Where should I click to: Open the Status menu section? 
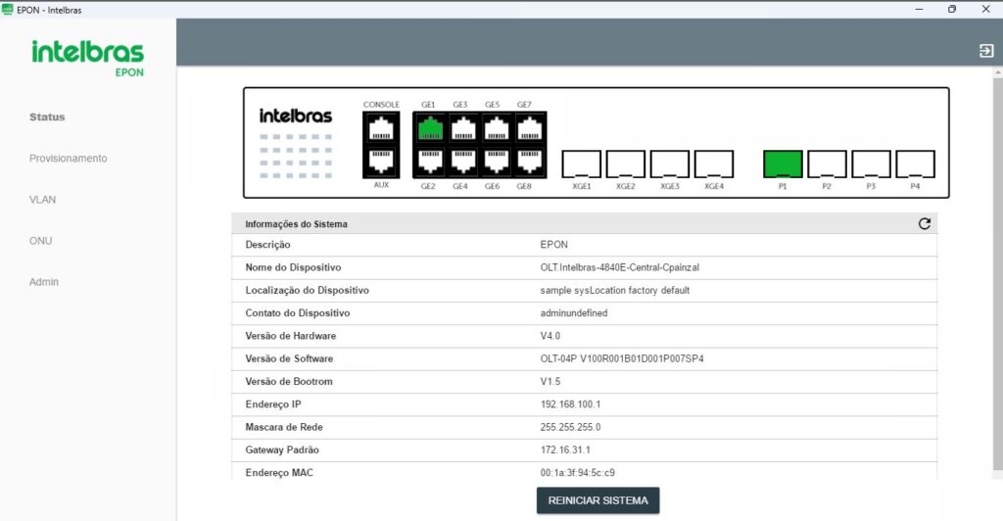point(47,117)
